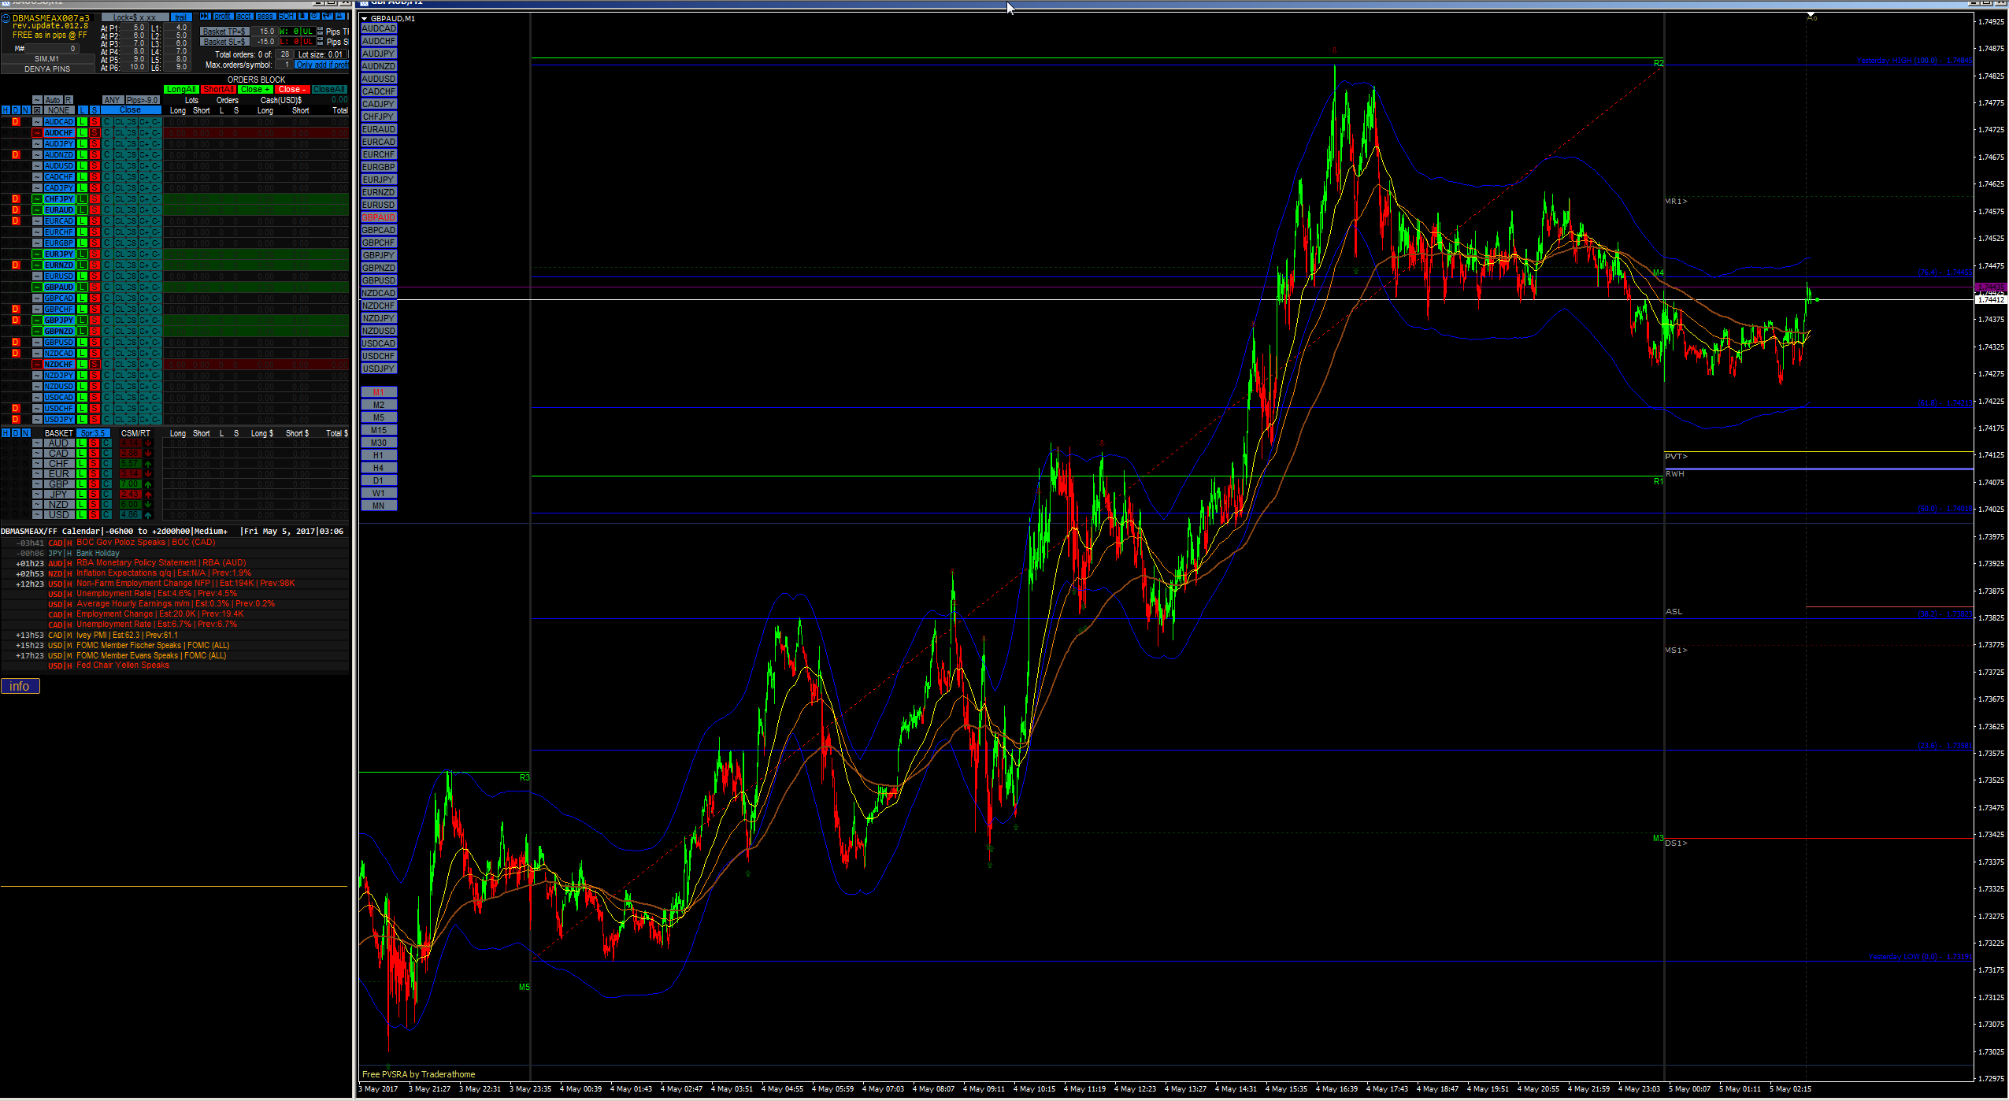Click the ShortAll button
This screenshot has height=1101, width=2009.
(218, 89)
